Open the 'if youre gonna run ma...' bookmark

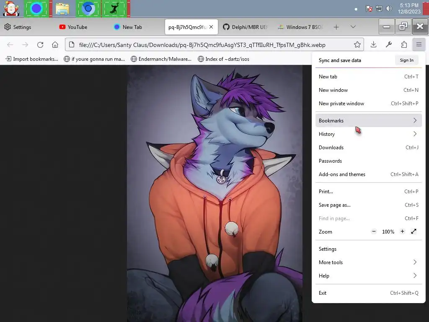(94, 59)
